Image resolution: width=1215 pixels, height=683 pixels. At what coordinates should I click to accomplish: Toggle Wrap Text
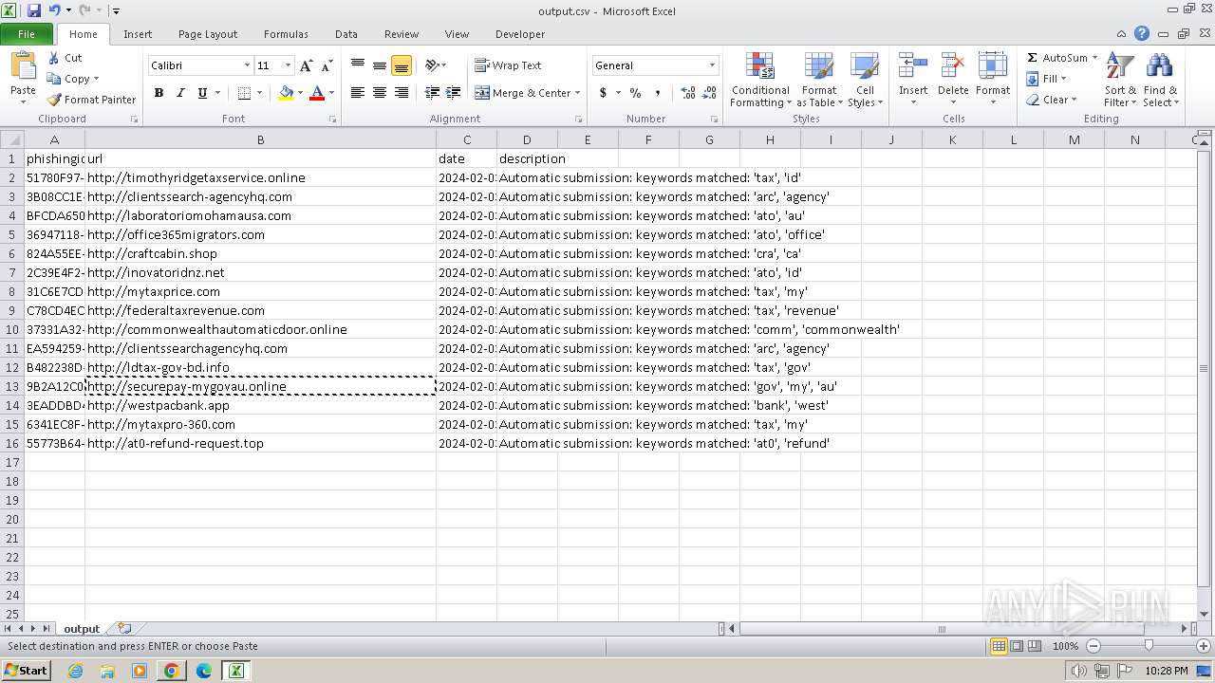pyautogui.click(x=508, y=65)
